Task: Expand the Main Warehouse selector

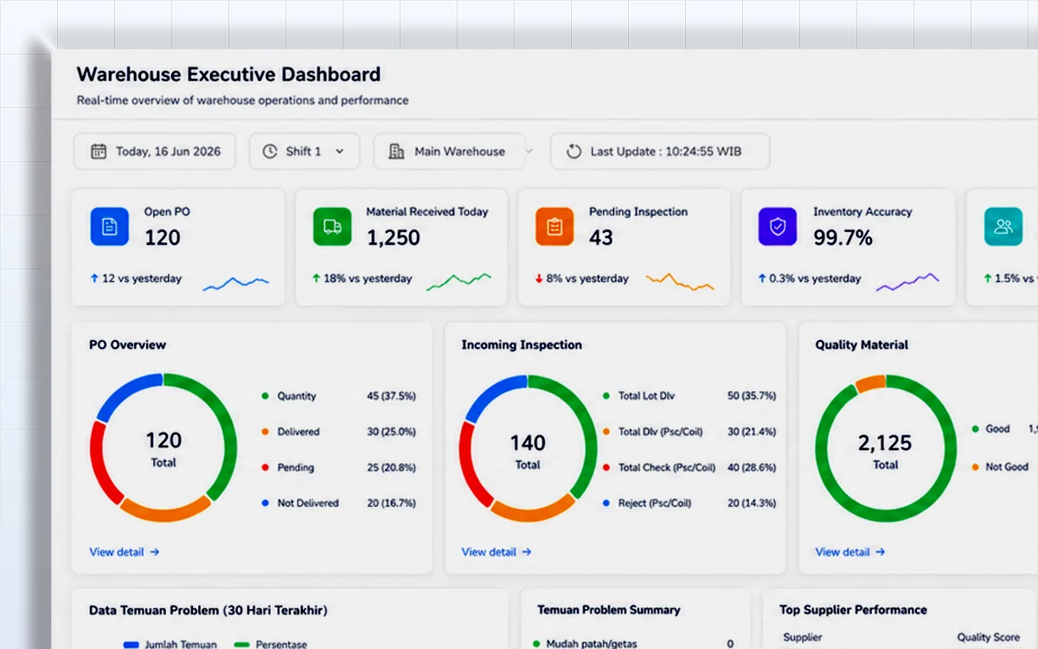Action: 451,151
